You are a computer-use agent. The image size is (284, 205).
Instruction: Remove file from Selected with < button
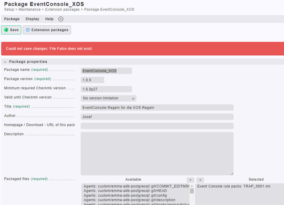(200, 180)
